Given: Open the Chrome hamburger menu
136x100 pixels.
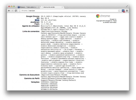Looking at the screenshot, I should point(127,11).
